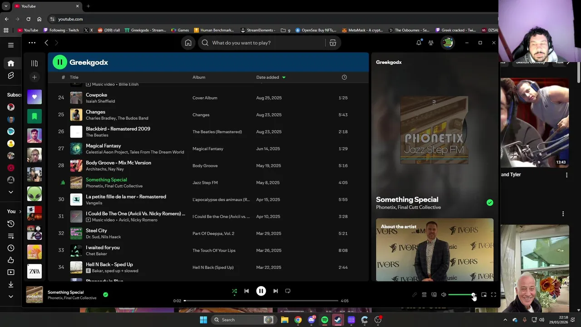
Task: Open YouTube Watch Later clock icon
Action: 11,248
